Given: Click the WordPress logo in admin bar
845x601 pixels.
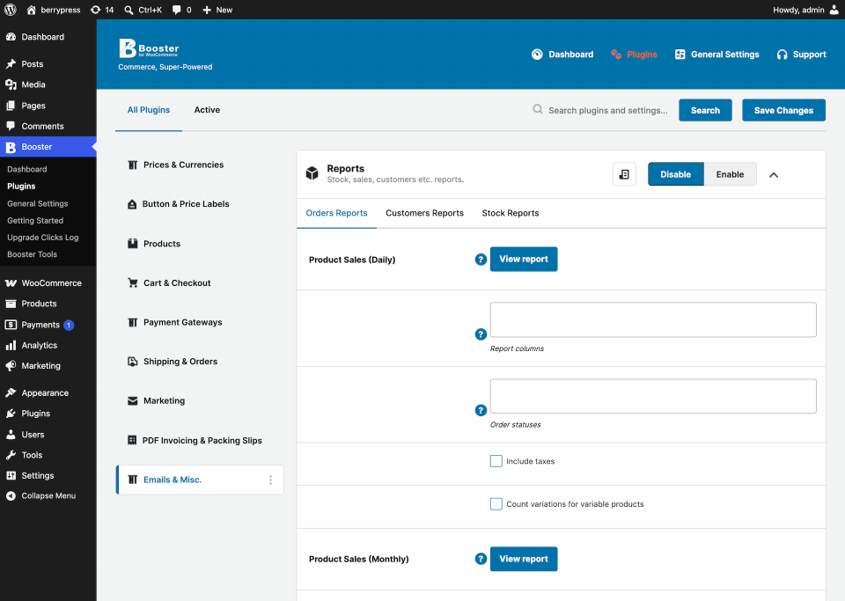Looking at the screenshot, I should pyautogui.click(x=11, y=10).
